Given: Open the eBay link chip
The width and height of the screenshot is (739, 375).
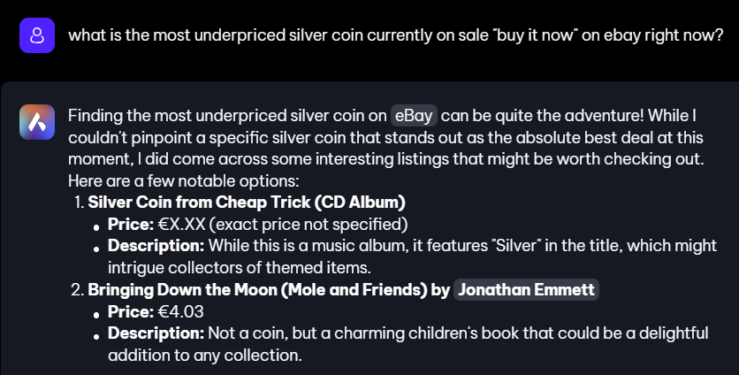Looking at the screenshot, I should [x=414, y=116].
